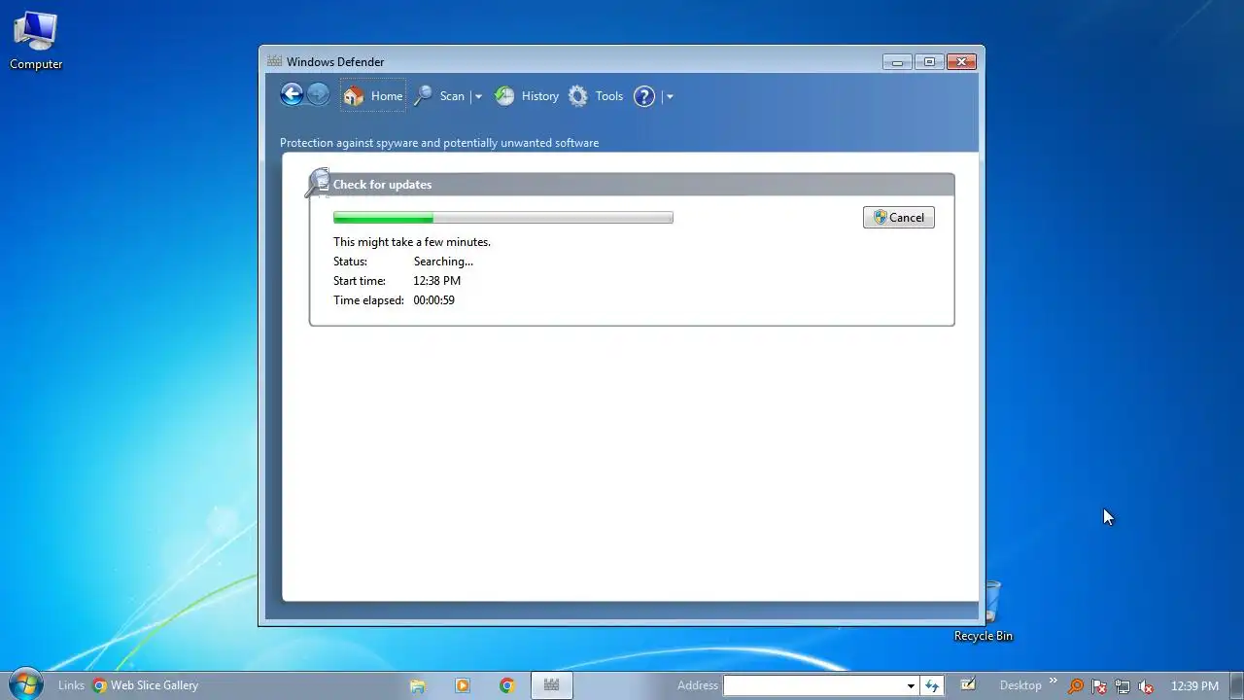1244x700 pixels.
Task: Click the muted volume tray icon
Action: 1146,686
